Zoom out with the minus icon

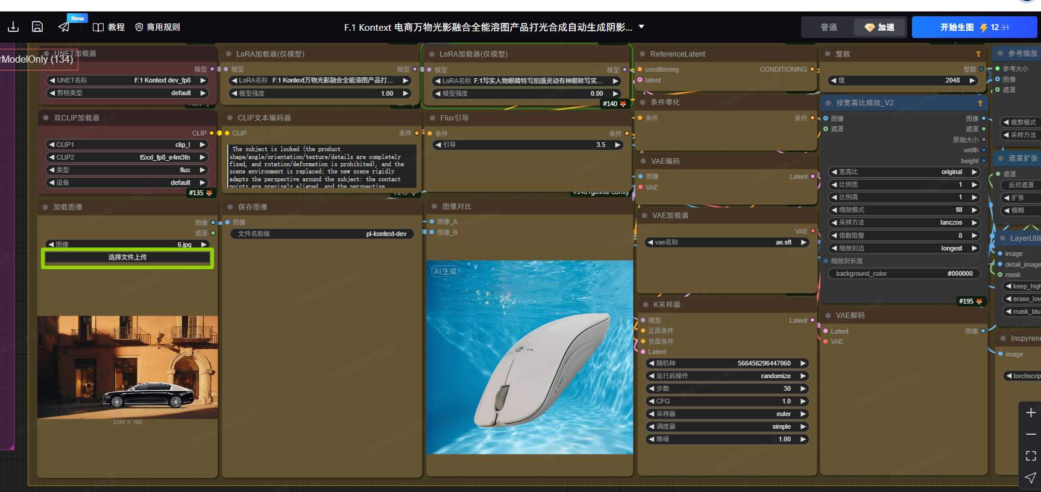[x=1031, y=434]
